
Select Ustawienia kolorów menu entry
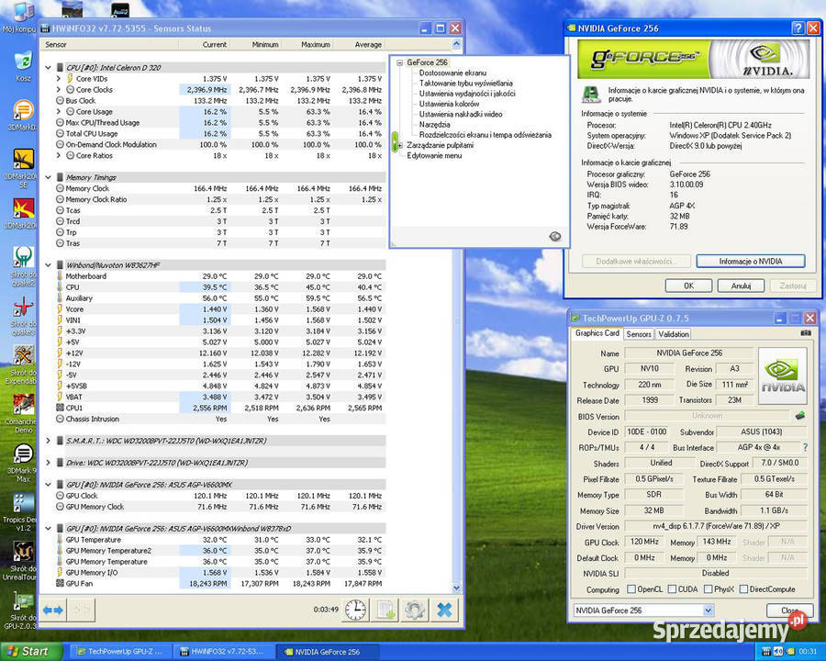pyautogui.click(x=449, y=104)
